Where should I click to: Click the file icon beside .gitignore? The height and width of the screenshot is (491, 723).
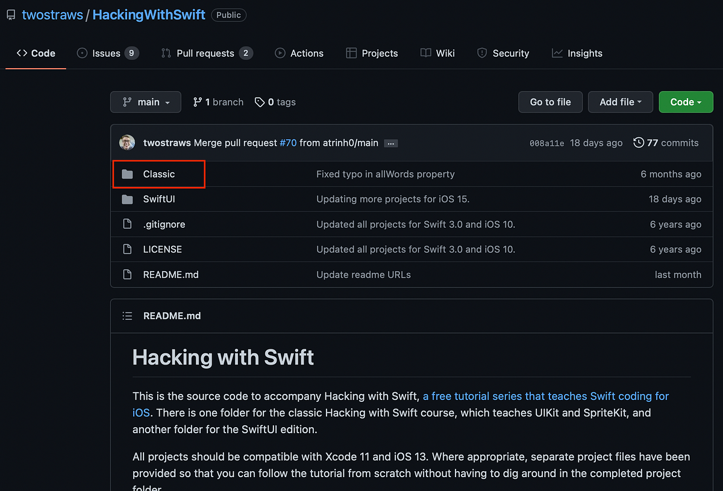[127, 224]
